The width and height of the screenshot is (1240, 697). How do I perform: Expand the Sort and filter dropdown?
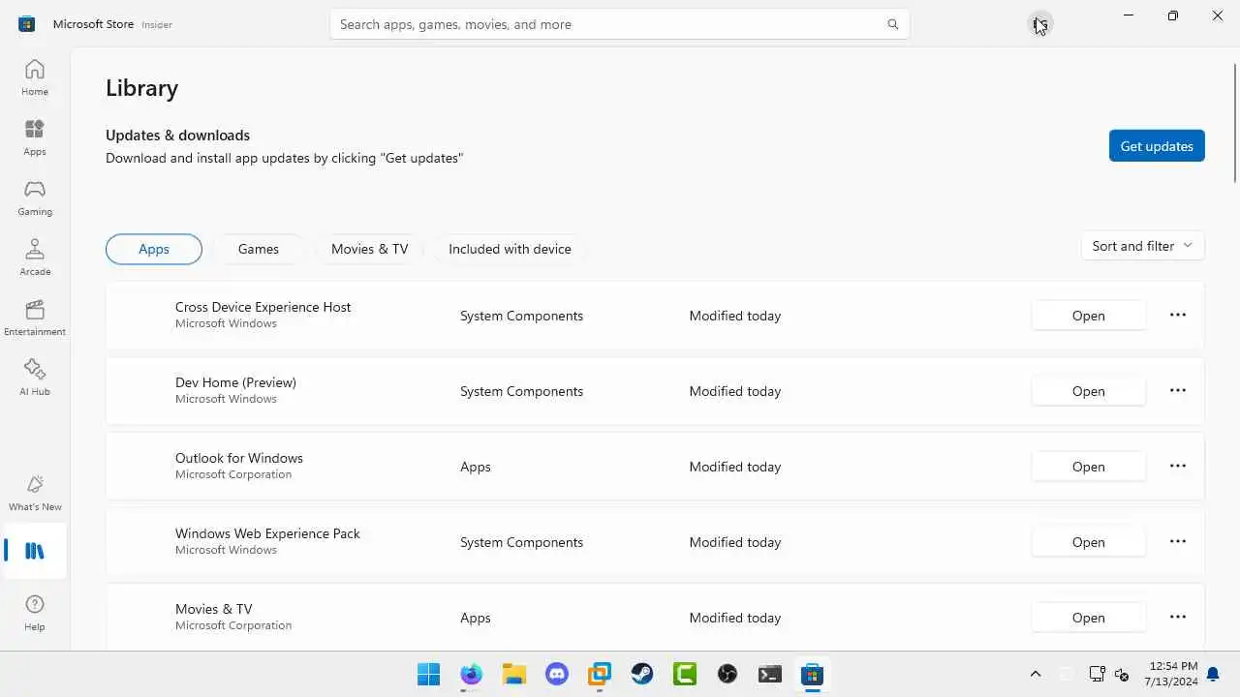[x=1142, y=246]
